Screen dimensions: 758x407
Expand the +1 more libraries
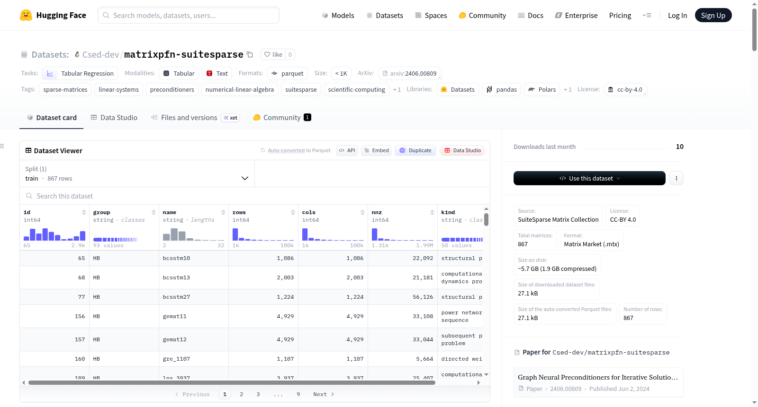(x=568, y=89)
